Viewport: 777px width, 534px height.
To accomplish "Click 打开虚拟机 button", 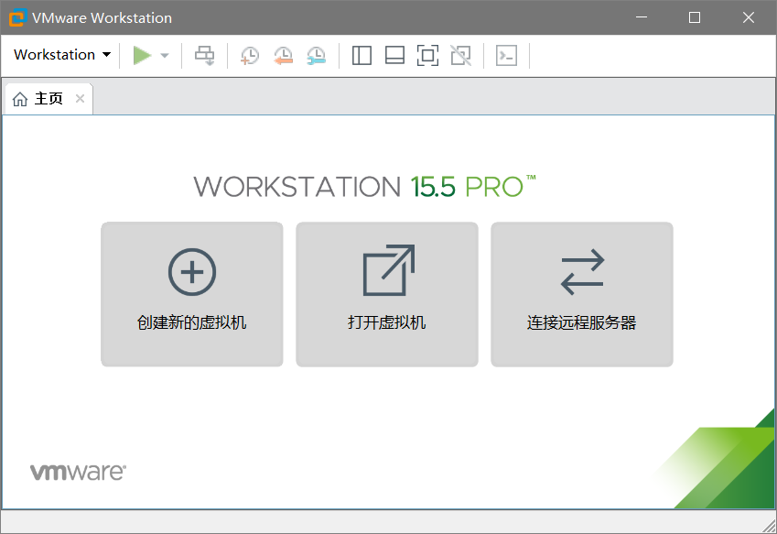I will [x=387, y=294].
